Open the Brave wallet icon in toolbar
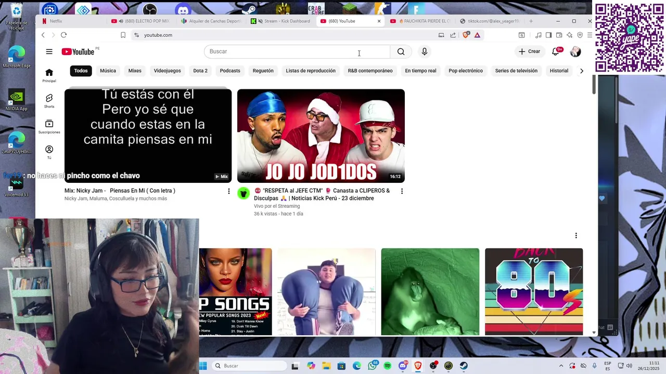Image resolution: width=666 pixels, height=374 pixels. [559, 35]
